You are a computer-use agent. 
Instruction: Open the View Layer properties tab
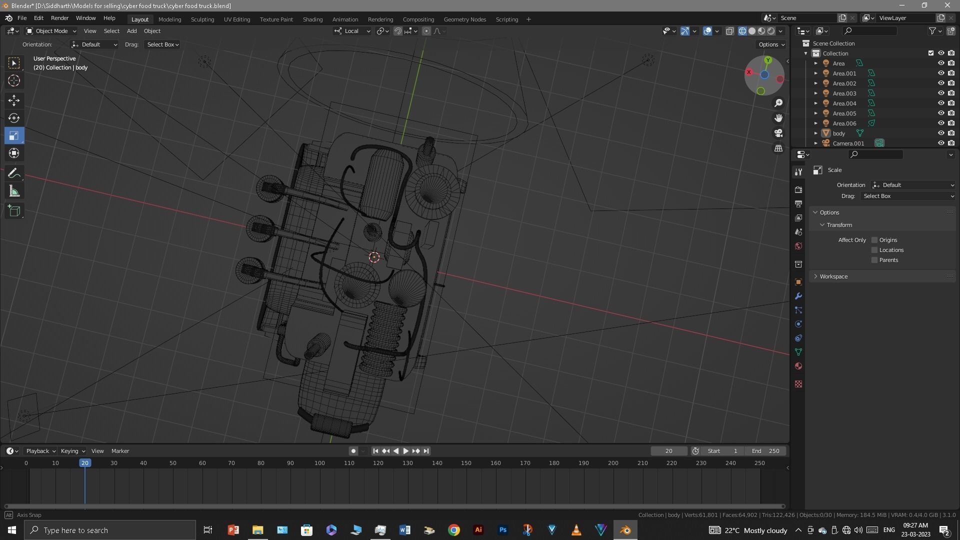798,218
